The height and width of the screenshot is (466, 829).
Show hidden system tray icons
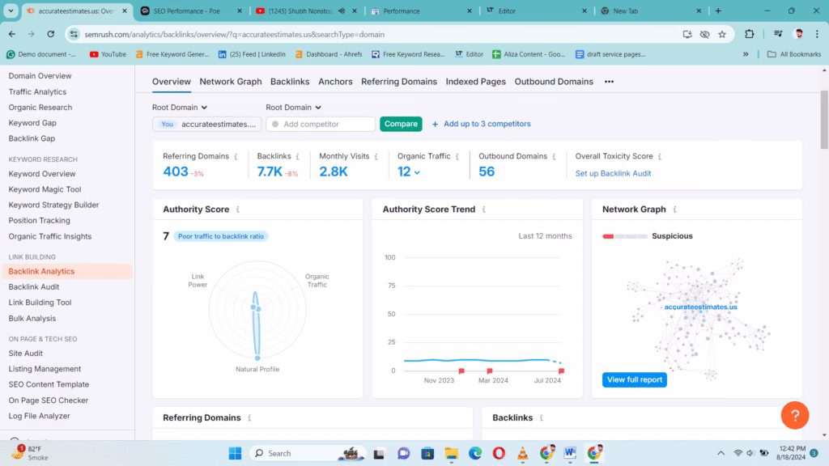721,453
